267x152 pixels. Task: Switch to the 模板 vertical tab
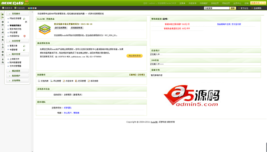pyautogui.click(x=2, y=53)
